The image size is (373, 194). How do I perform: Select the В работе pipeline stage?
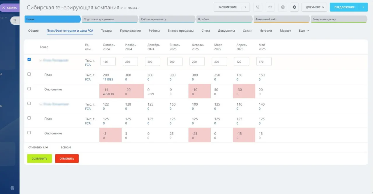(x=224, y=19)
